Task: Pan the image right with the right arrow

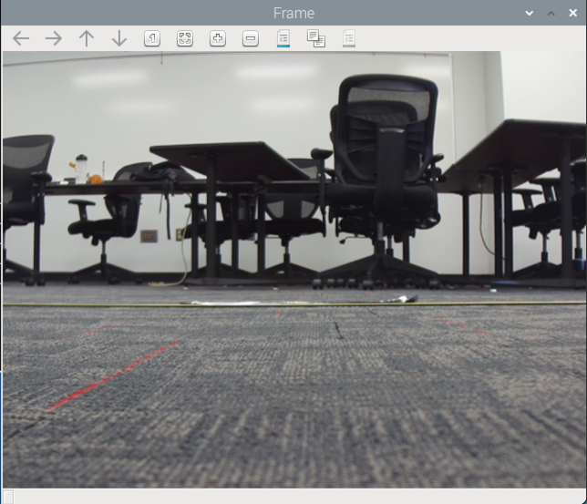Action: pyautogui.click(x=54, y=38)
